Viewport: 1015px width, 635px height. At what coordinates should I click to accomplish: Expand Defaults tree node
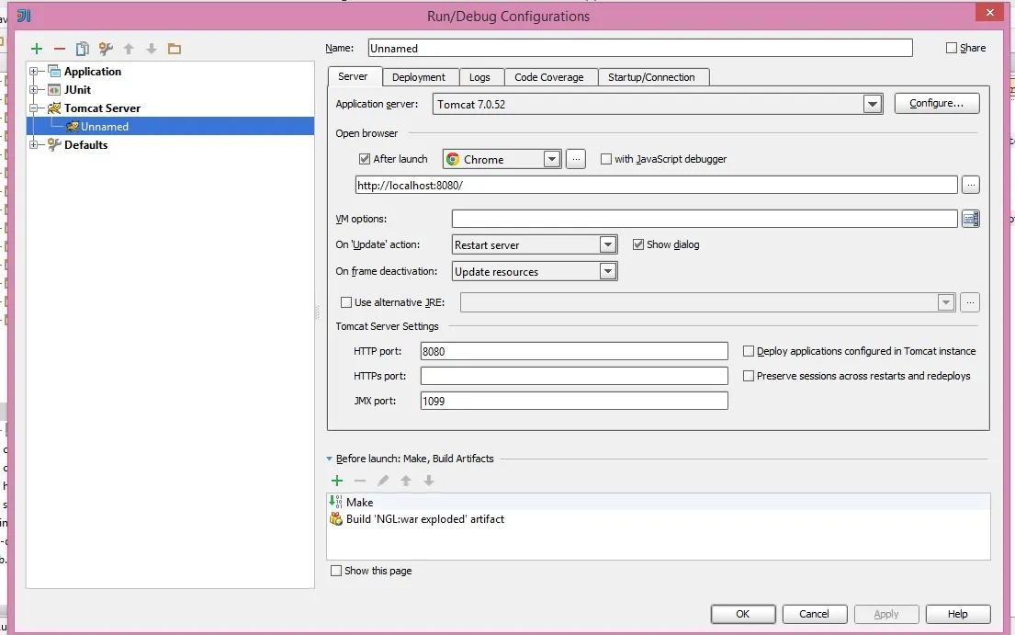pyautogui.click(x=34, y=145)
